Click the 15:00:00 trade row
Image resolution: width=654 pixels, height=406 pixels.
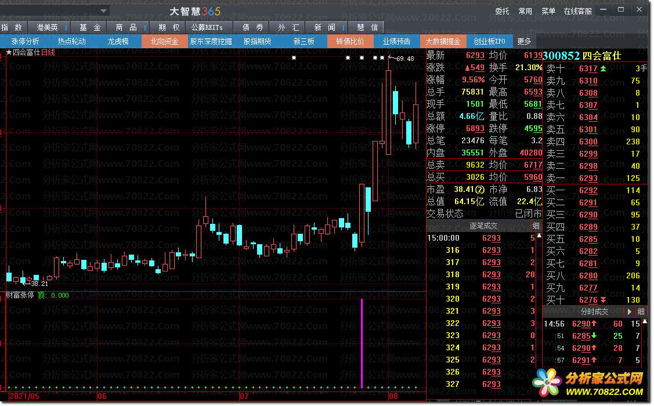click(x=481, y=238)
